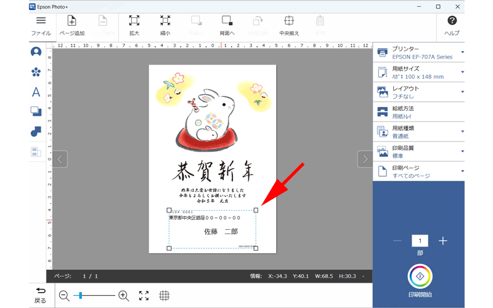Image resolution: width=493 pixels, height=308 pixels.
Task: Click the 戻る back button
Action: 40,295
